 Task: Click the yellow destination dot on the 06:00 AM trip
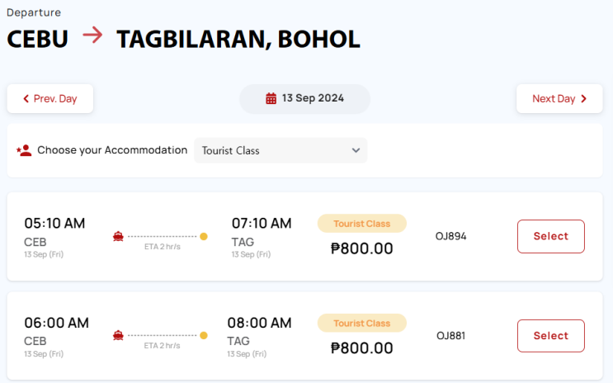click(x=204, y=335)
